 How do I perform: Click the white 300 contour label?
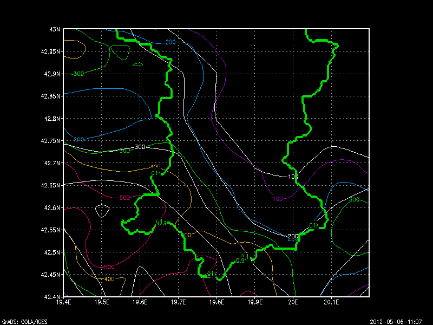point(140,147)
